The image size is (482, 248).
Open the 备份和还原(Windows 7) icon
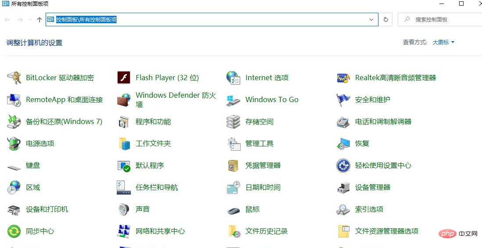14,121
